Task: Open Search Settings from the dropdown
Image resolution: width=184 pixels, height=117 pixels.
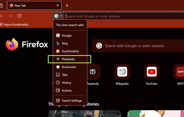Action: 70,101
